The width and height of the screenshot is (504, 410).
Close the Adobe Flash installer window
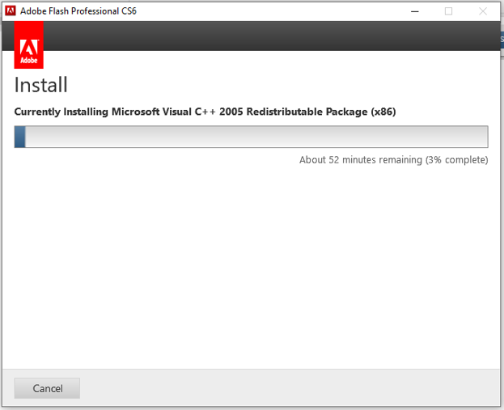point(482,11)
